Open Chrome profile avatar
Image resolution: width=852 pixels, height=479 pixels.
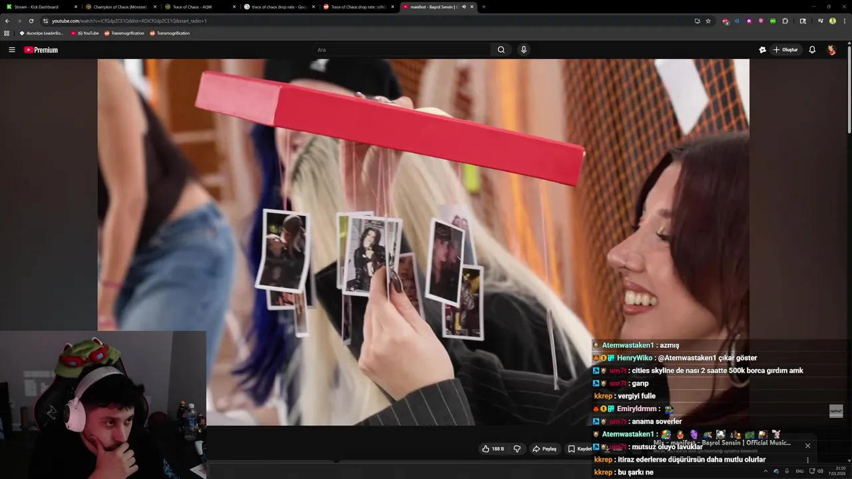coord(833,21)
